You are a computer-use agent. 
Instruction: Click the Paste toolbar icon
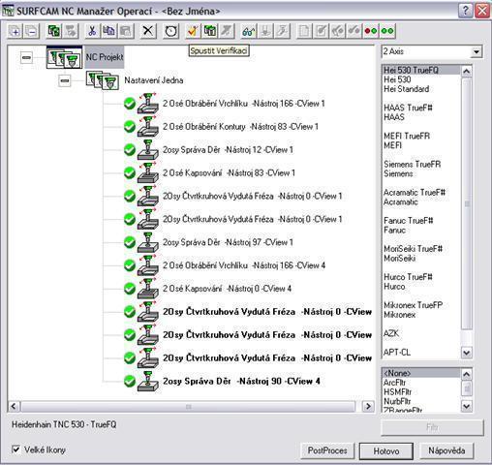126,31
